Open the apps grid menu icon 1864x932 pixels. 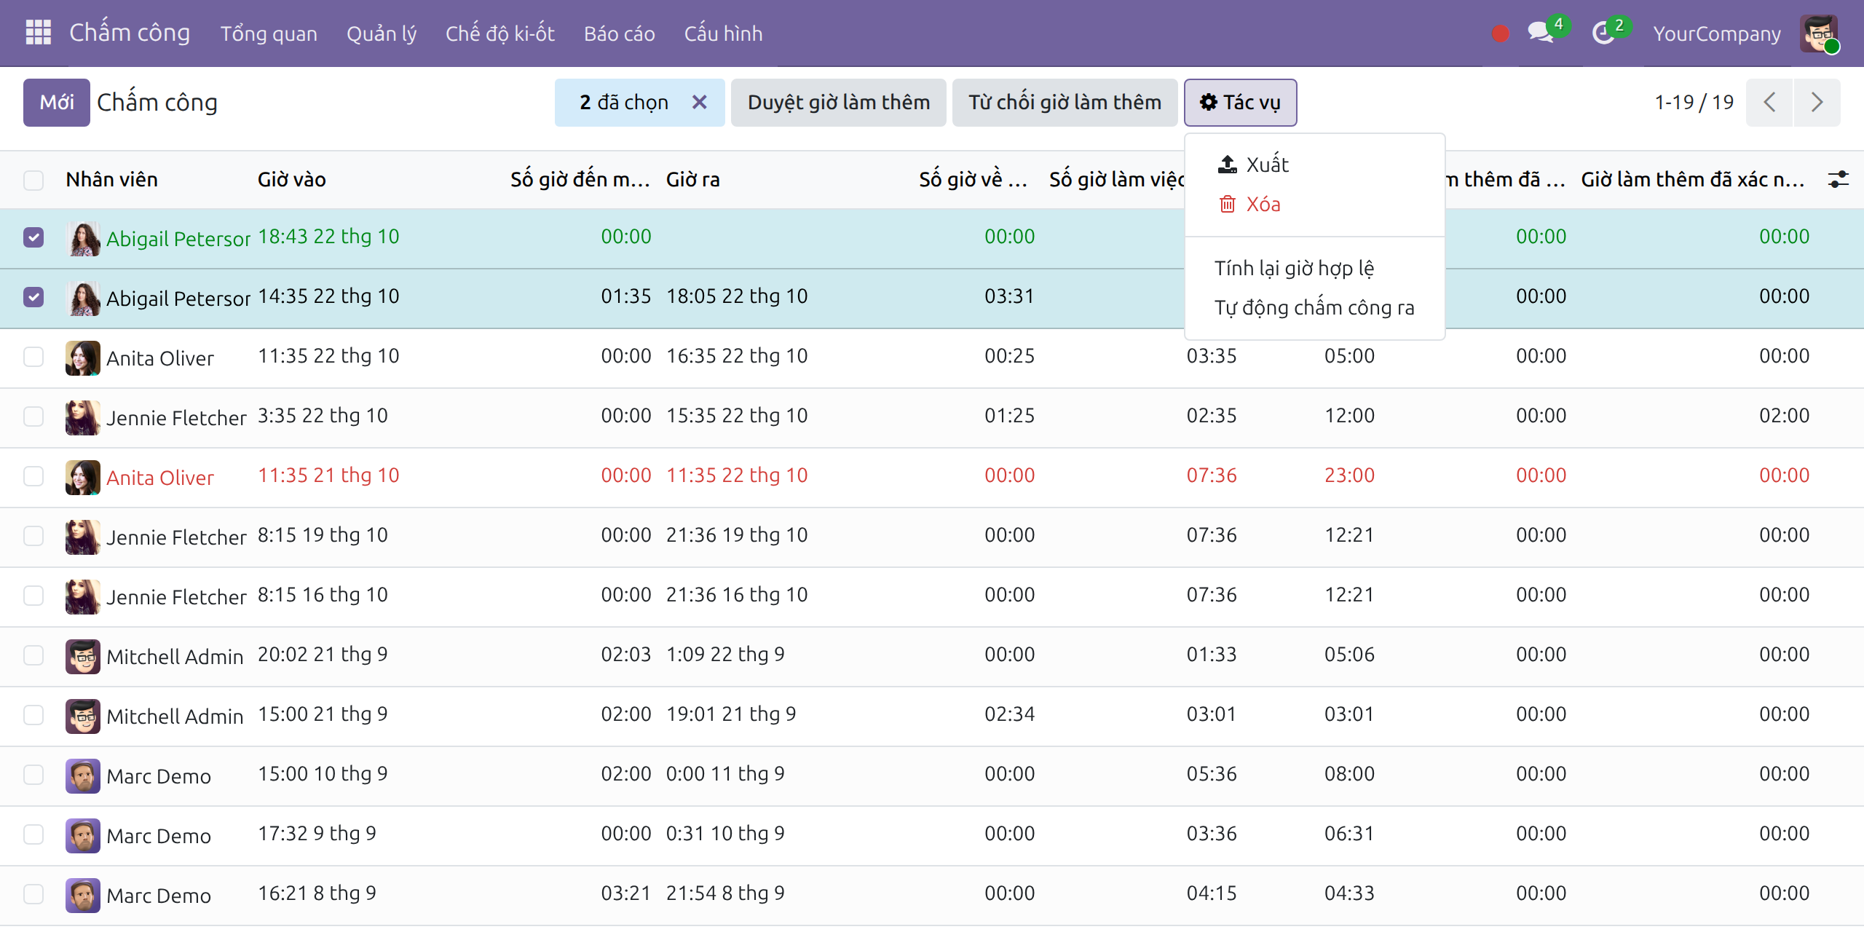38,33
